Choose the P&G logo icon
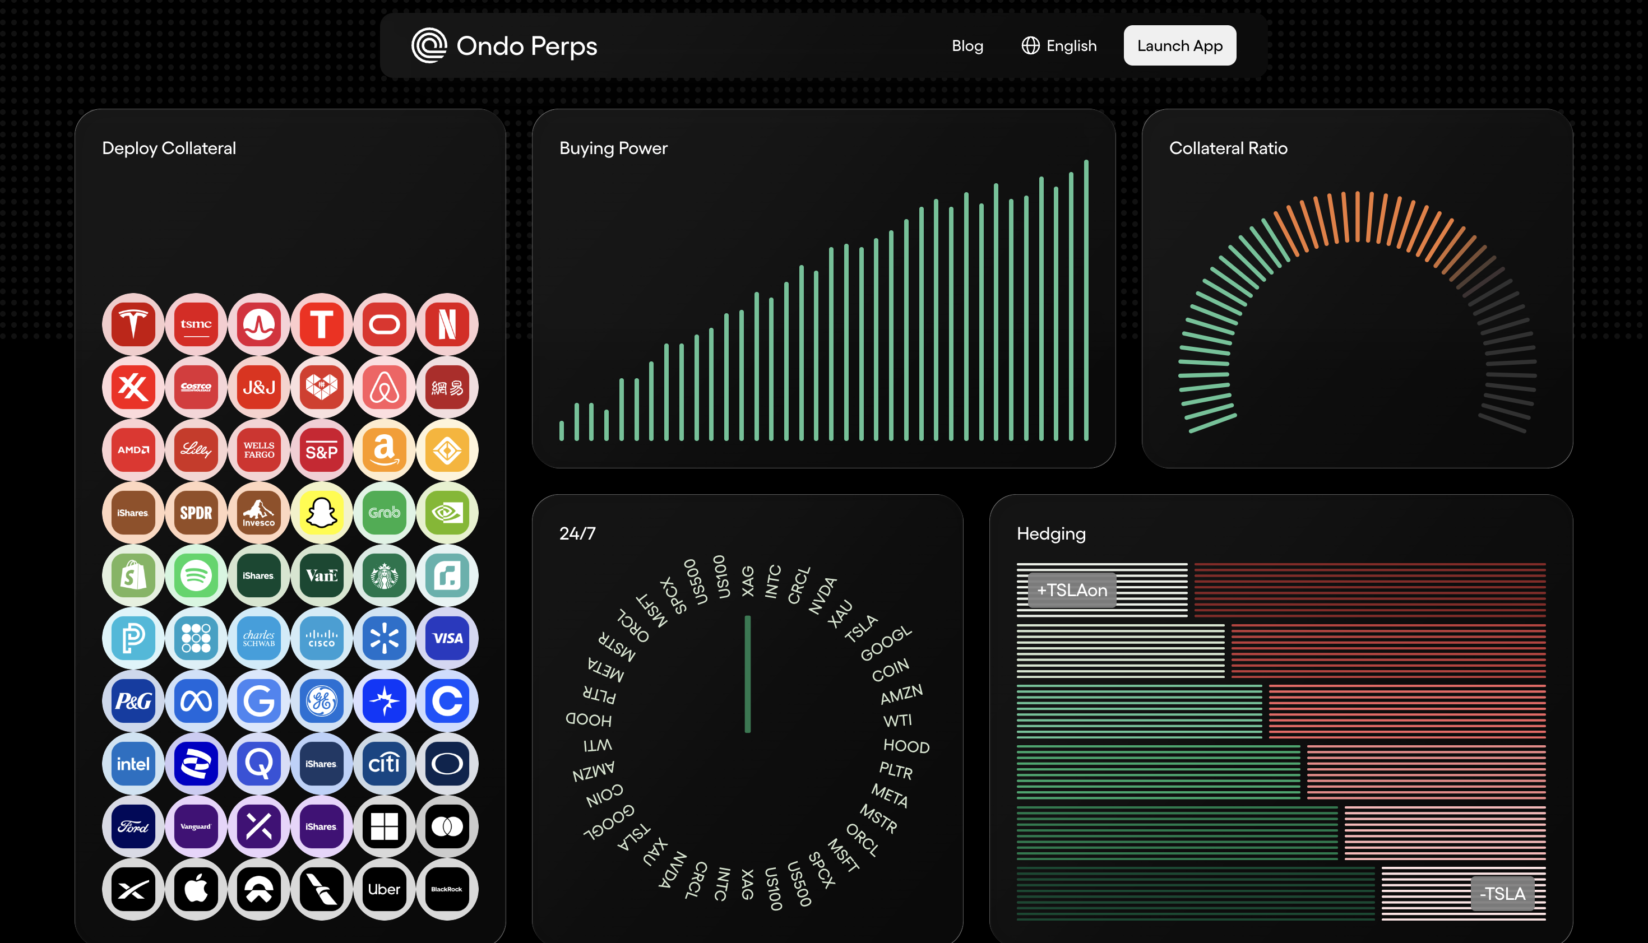 point(133,701)
